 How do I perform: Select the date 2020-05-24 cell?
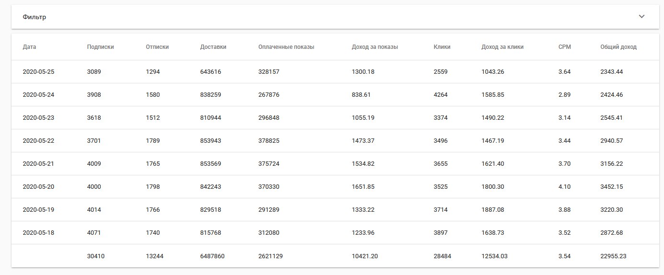pos(38,95)
